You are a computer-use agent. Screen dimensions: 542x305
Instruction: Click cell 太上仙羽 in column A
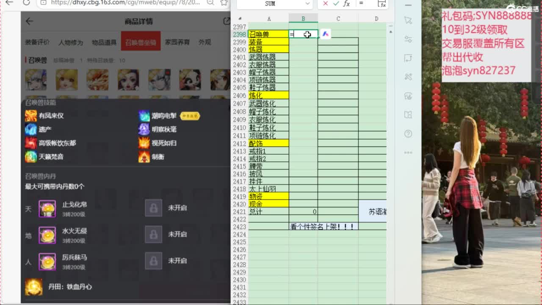click(268, 189)
